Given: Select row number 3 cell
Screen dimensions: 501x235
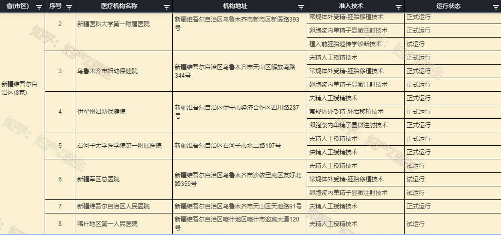Looking at the screenshot, I should tap(60, 71).
